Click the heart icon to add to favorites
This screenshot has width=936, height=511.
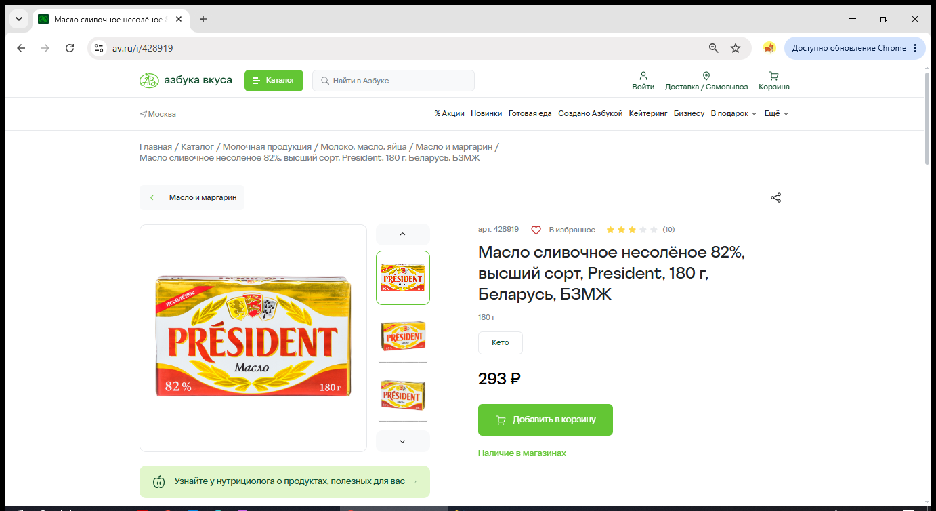pos(536,230)
